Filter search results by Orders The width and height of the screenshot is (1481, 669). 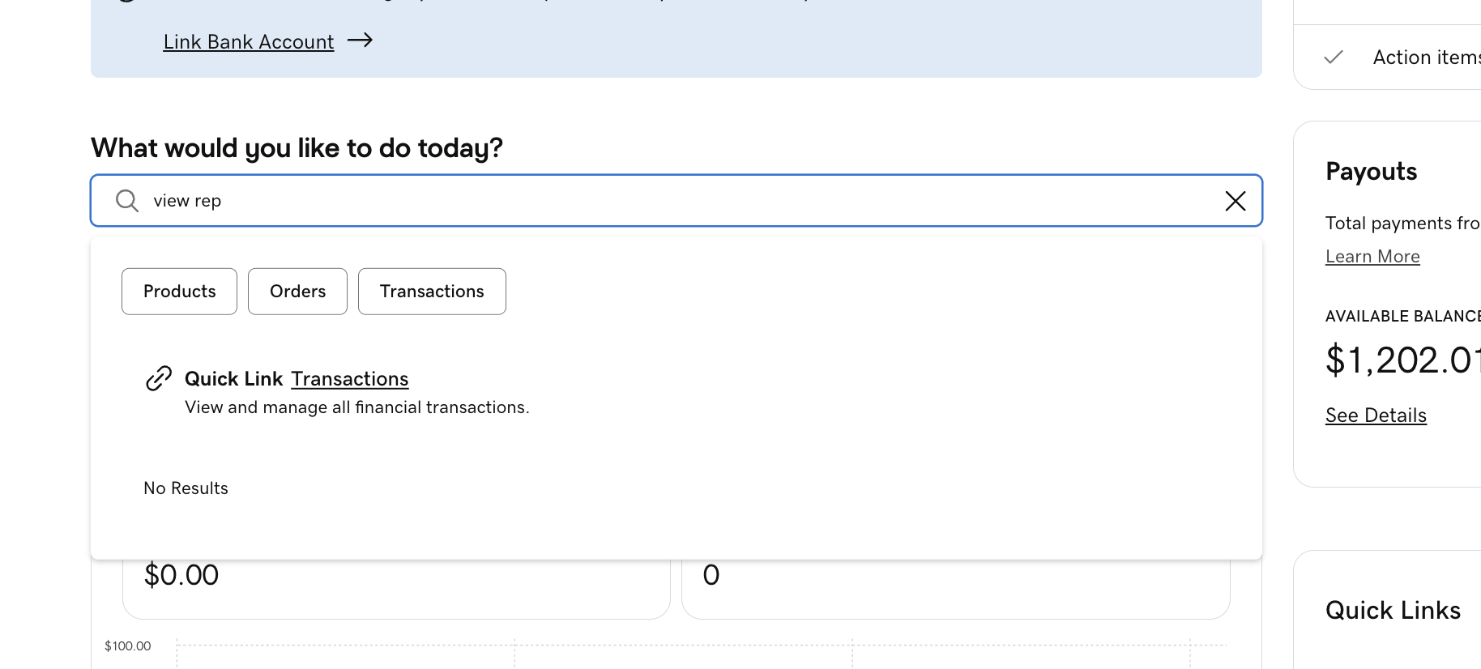click(297, 292)
